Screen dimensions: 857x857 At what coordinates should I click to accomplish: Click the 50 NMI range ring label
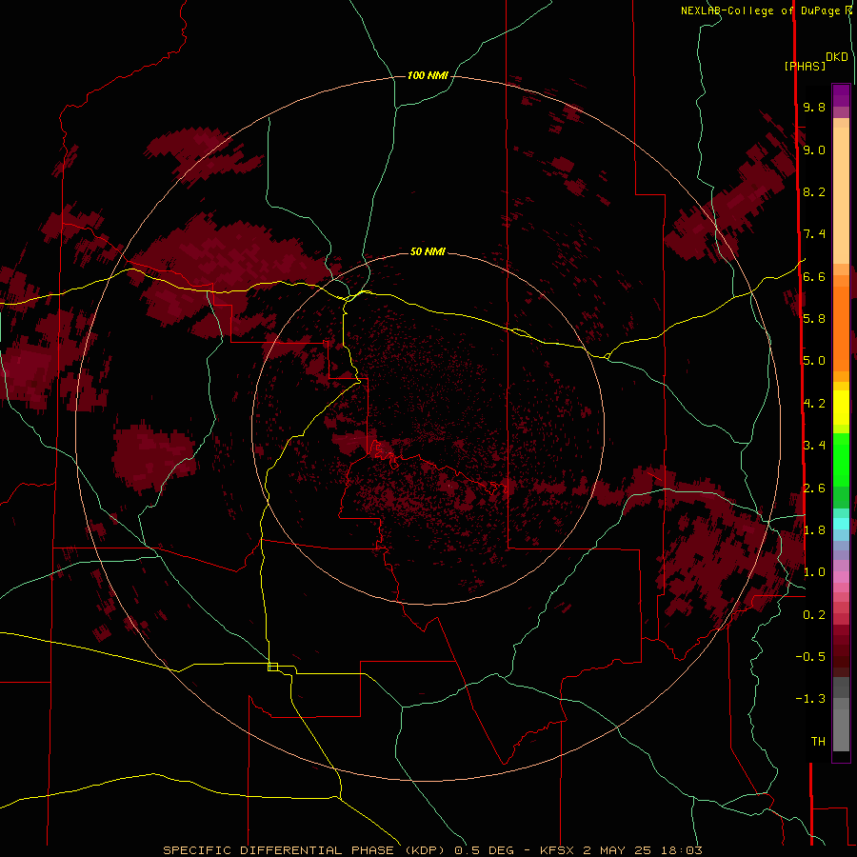pyautogui.click(x=428, y=251)
